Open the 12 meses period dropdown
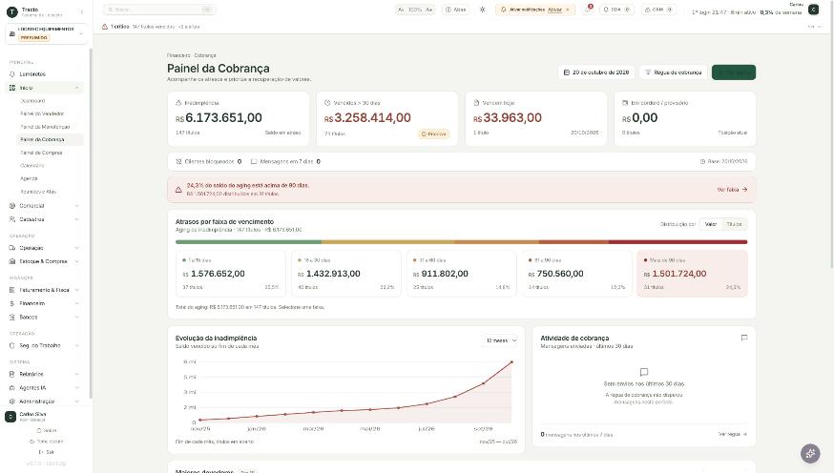This screenshot has width=834, height=473. point(501,340)
